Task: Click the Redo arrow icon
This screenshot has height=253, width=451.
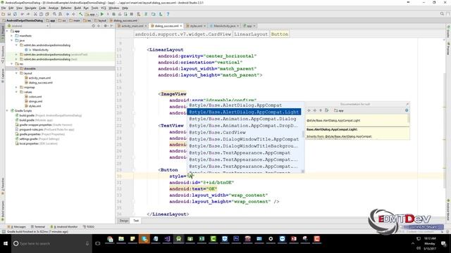Action: pos(28,14)
